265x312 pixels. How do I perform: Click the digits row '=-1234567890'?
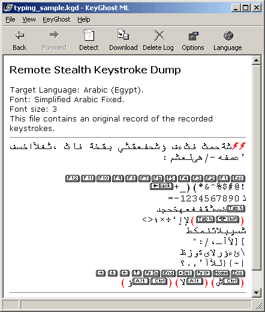pos(204,198)
